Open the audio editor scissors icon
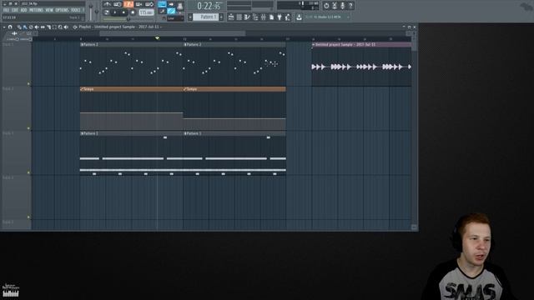534x300 pixels. point(335,6)
